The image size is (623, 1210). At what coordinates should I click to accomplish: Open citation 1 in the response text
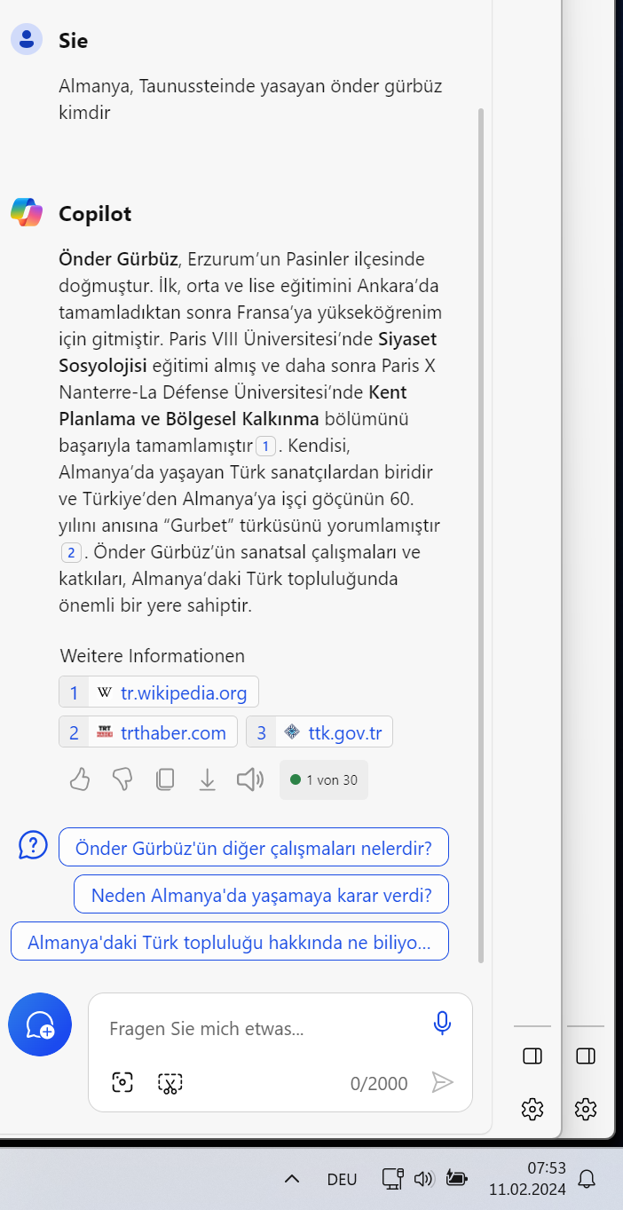266,445
